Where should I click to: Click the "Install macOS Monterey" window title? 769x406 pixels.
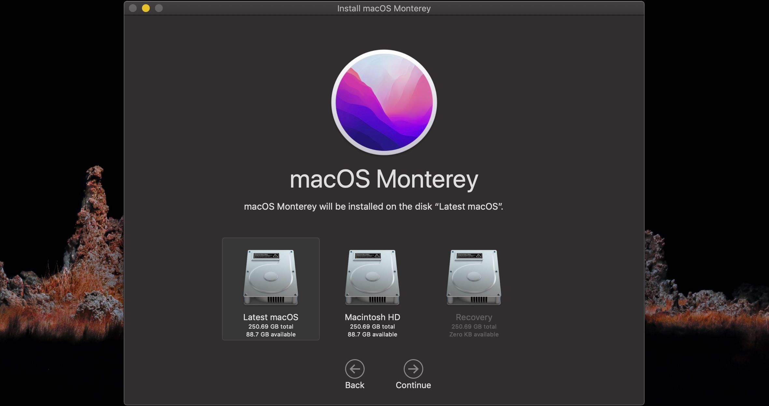pyautogui.click(x=384, y=8)
